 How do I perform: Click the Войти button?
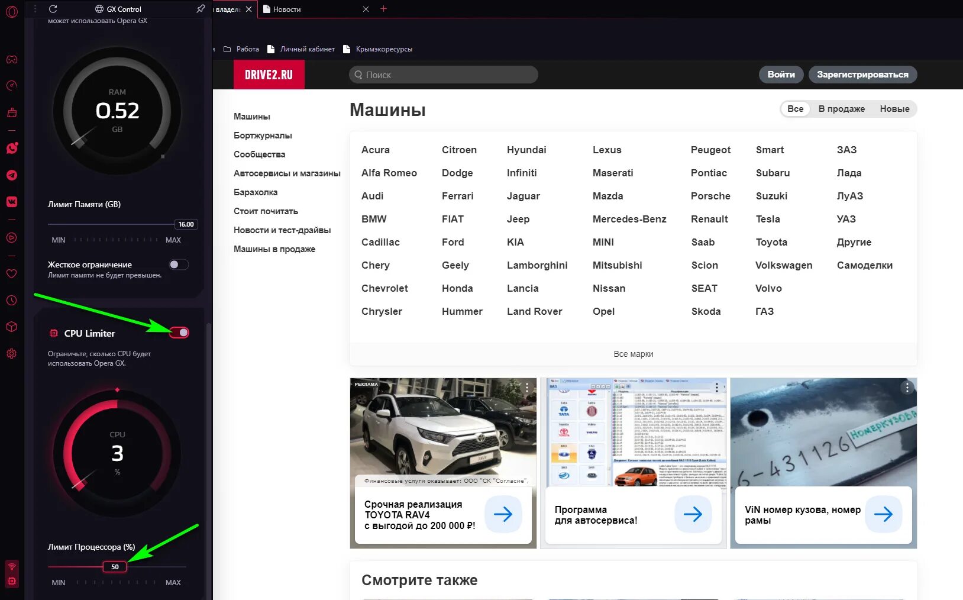781,75
